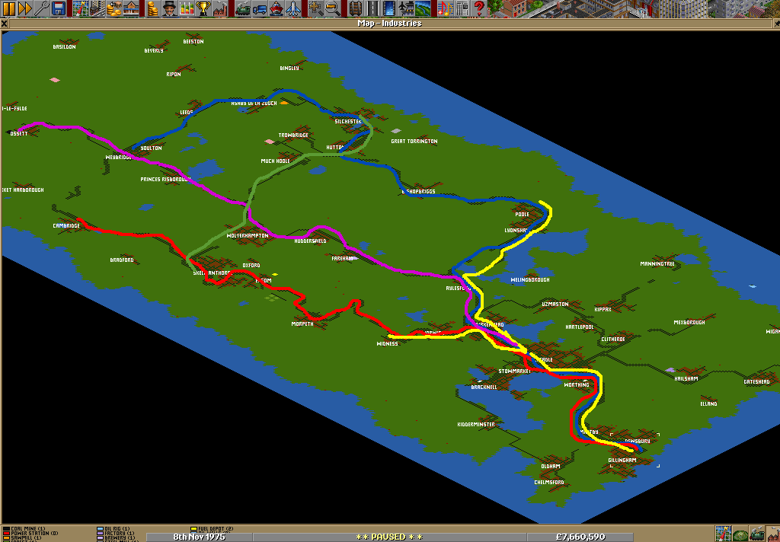Toggle Coal Mine in industry legend

coord(24,528)
